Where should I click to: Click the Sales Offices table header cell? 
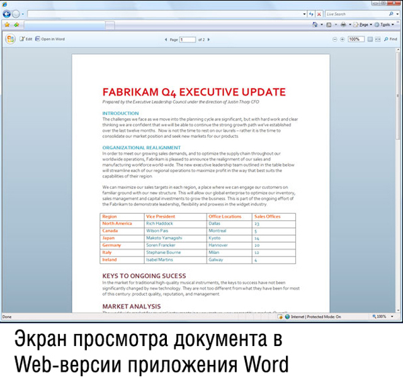(x=274, y=216)
